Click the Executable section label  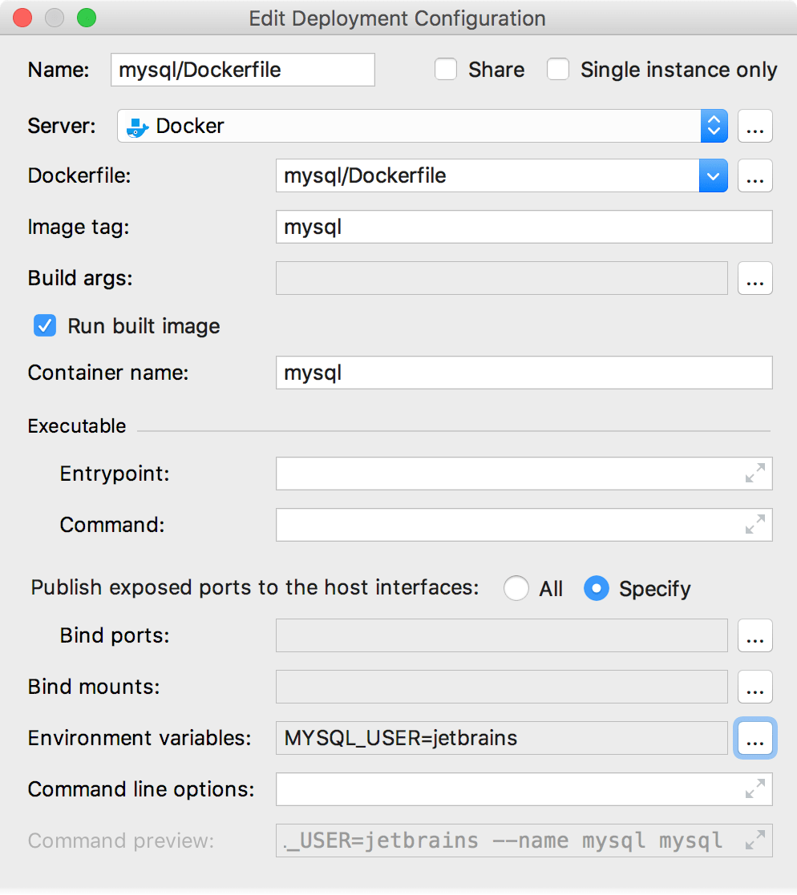click(76, 426)
